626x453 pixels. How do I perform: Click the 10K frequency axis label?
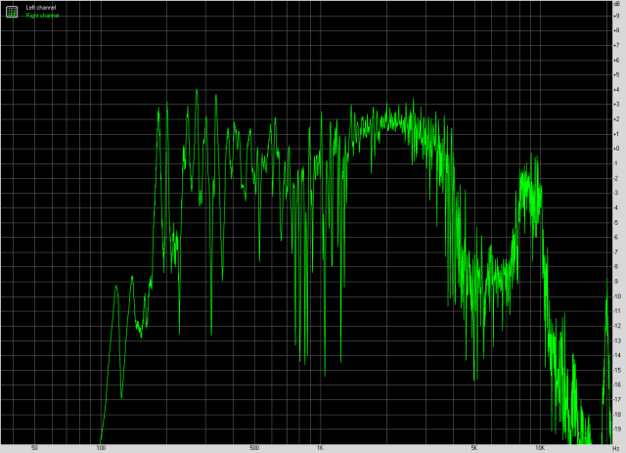pos(539,448)
